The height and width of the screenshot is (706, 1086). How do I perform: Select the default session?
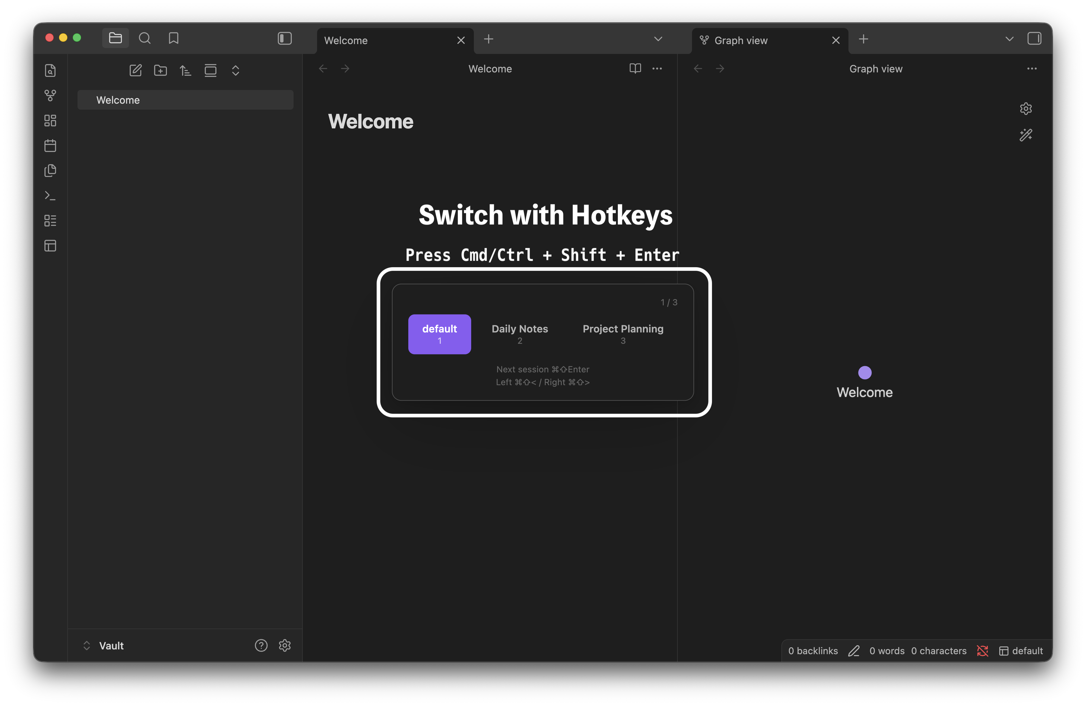[439, 334]
